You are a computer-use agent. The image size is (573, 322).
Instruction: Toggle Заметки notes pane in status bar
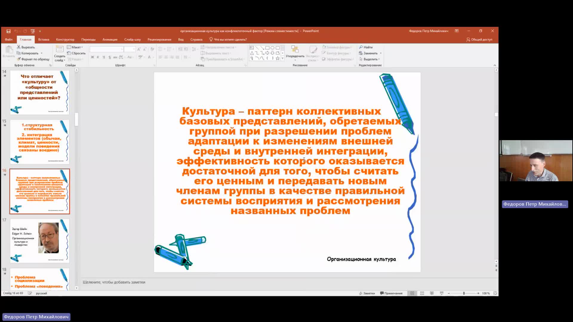tap(367, 293)
